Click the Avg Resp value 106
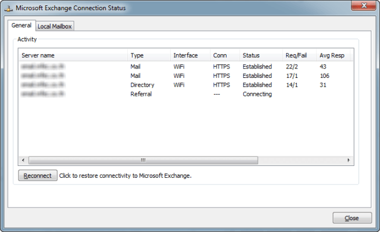Screen dimensions: 380x232 pyautogui.click(x=325, y=76)
